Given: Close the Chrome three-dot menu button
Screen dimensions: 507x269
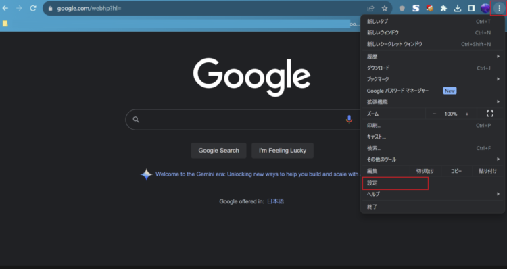Looking at the screenshot, I should [500, 8].
